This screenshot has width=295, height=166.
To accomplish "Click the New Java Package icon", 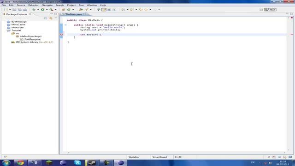I will [63, 10].
